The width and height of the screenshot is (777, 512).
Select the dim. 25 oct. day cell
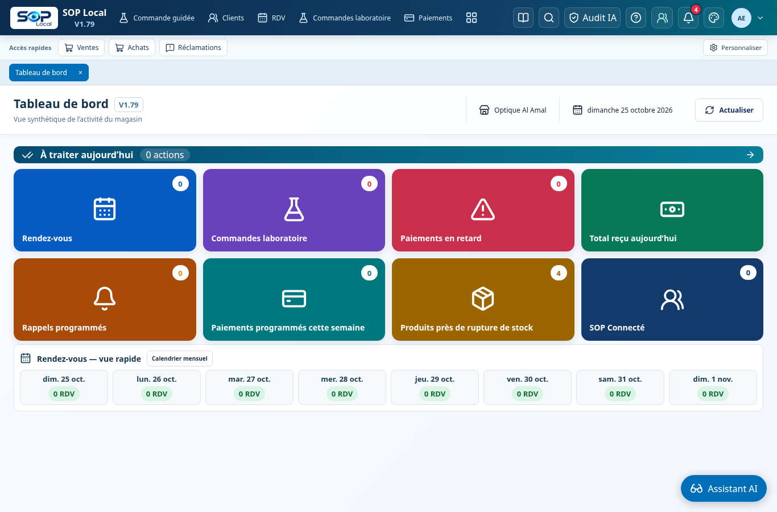click(64, 387)
